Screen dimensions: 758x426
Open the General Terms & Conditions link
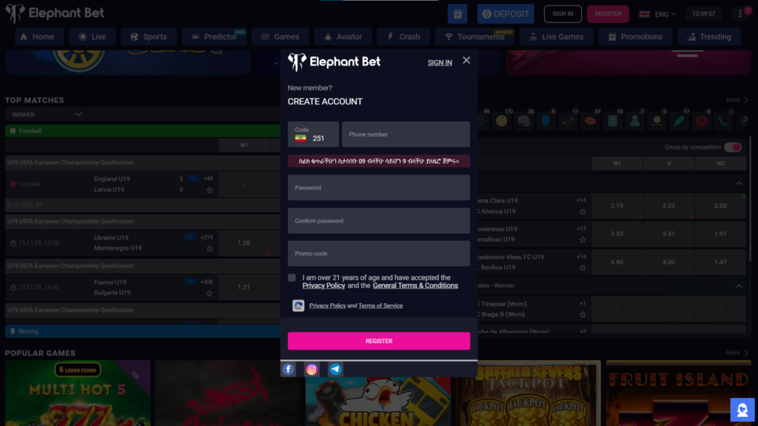click(x=415, y=285)
